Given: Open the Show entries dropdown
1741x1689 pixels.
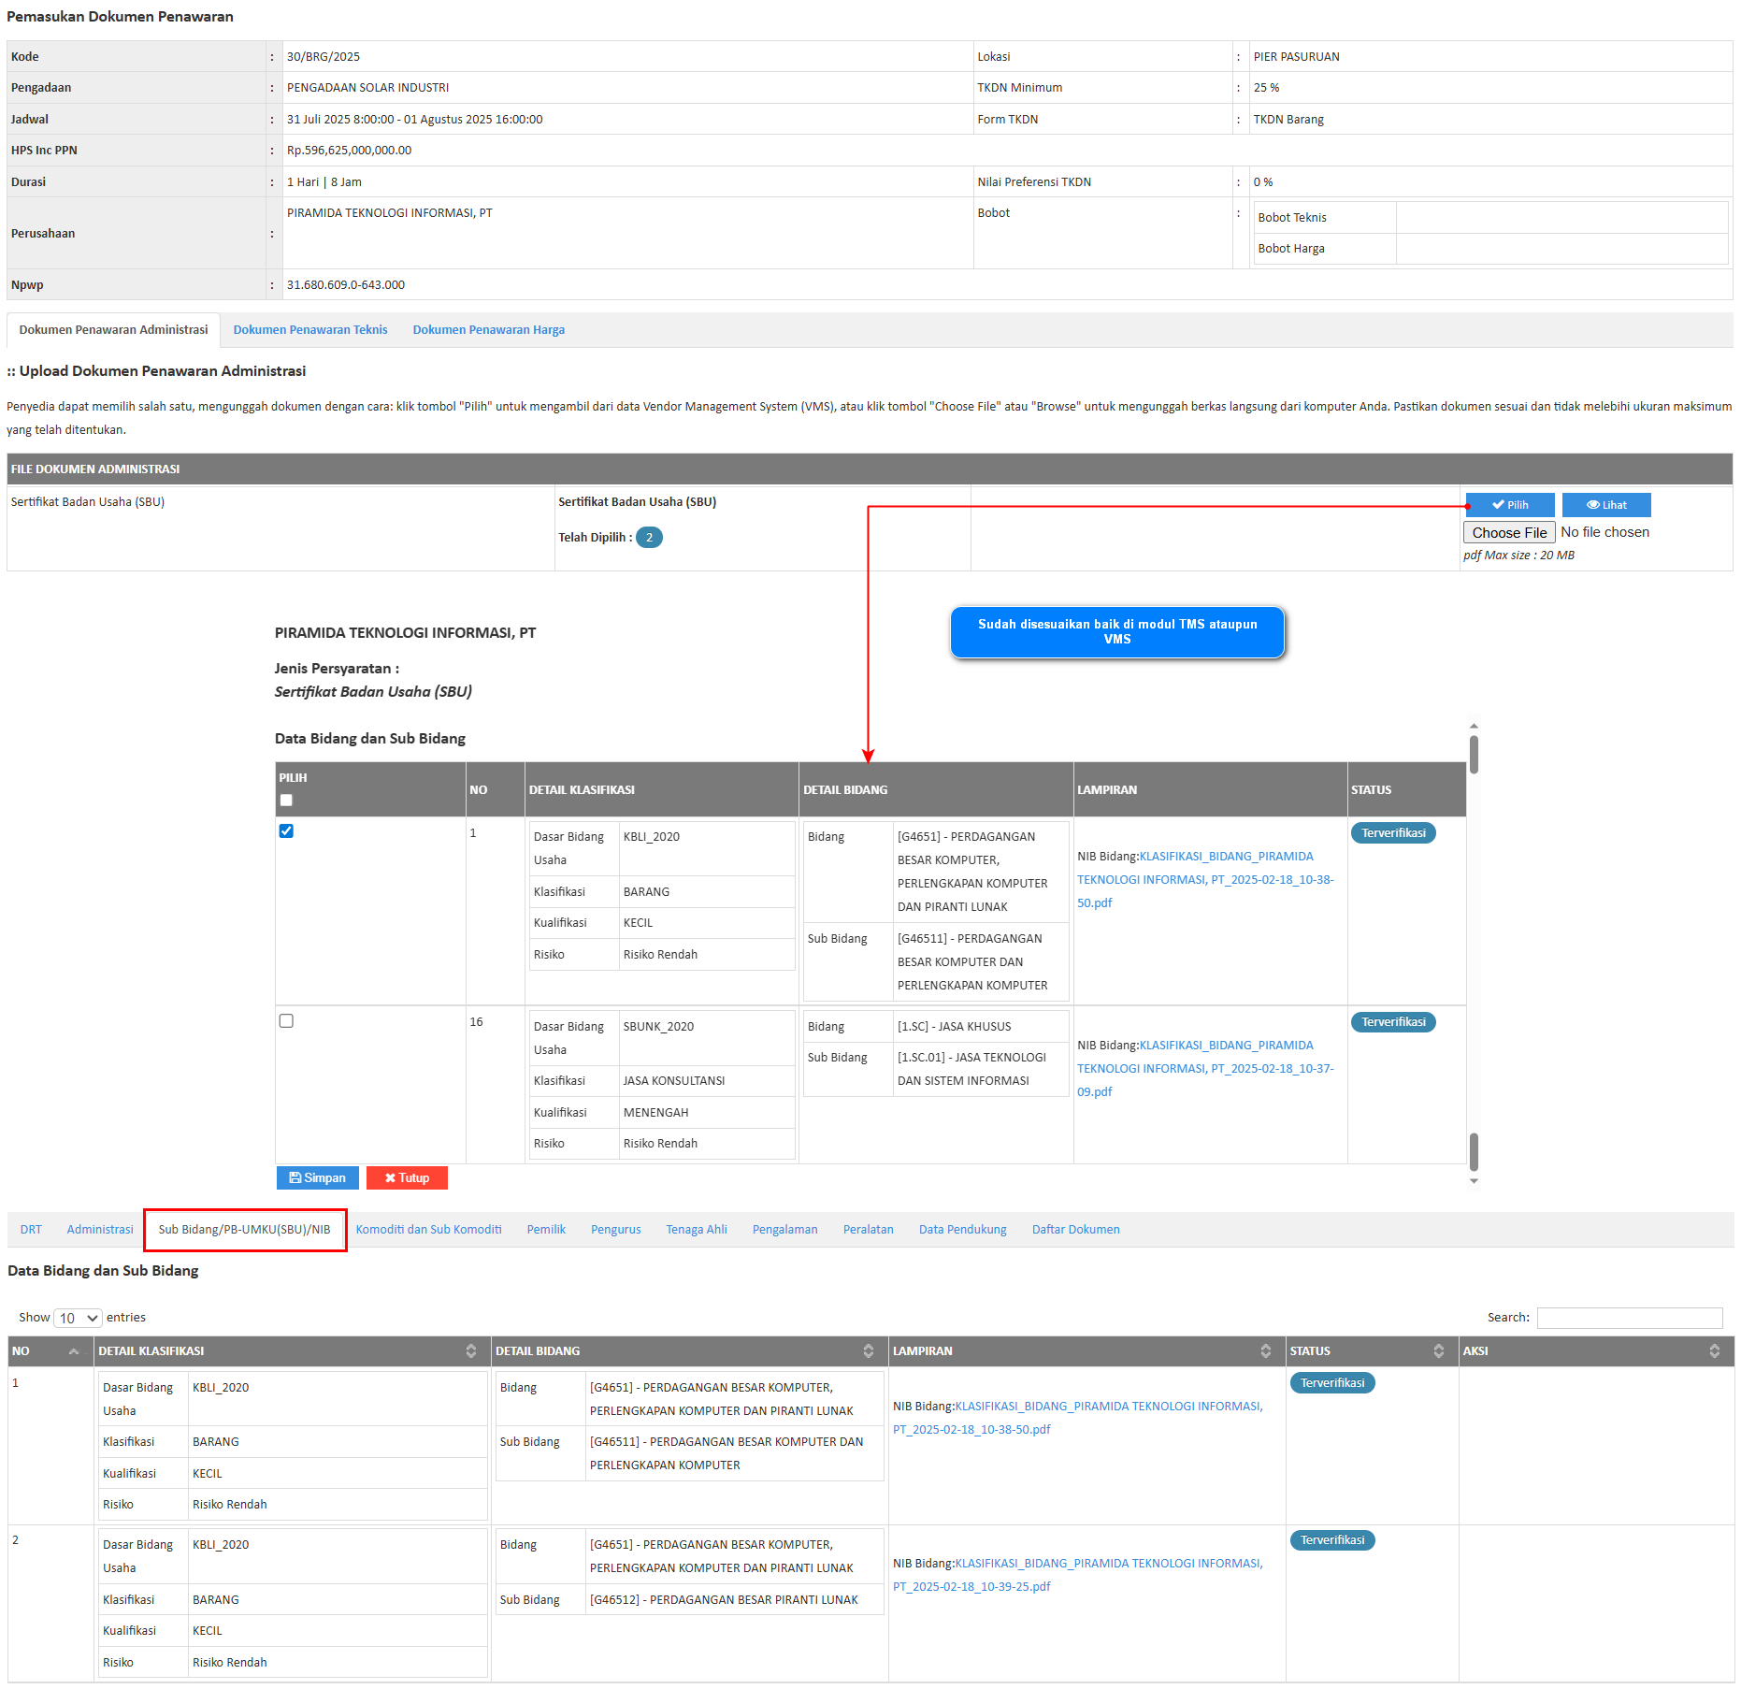Looking at the screenshot, I should (79, 1318).
